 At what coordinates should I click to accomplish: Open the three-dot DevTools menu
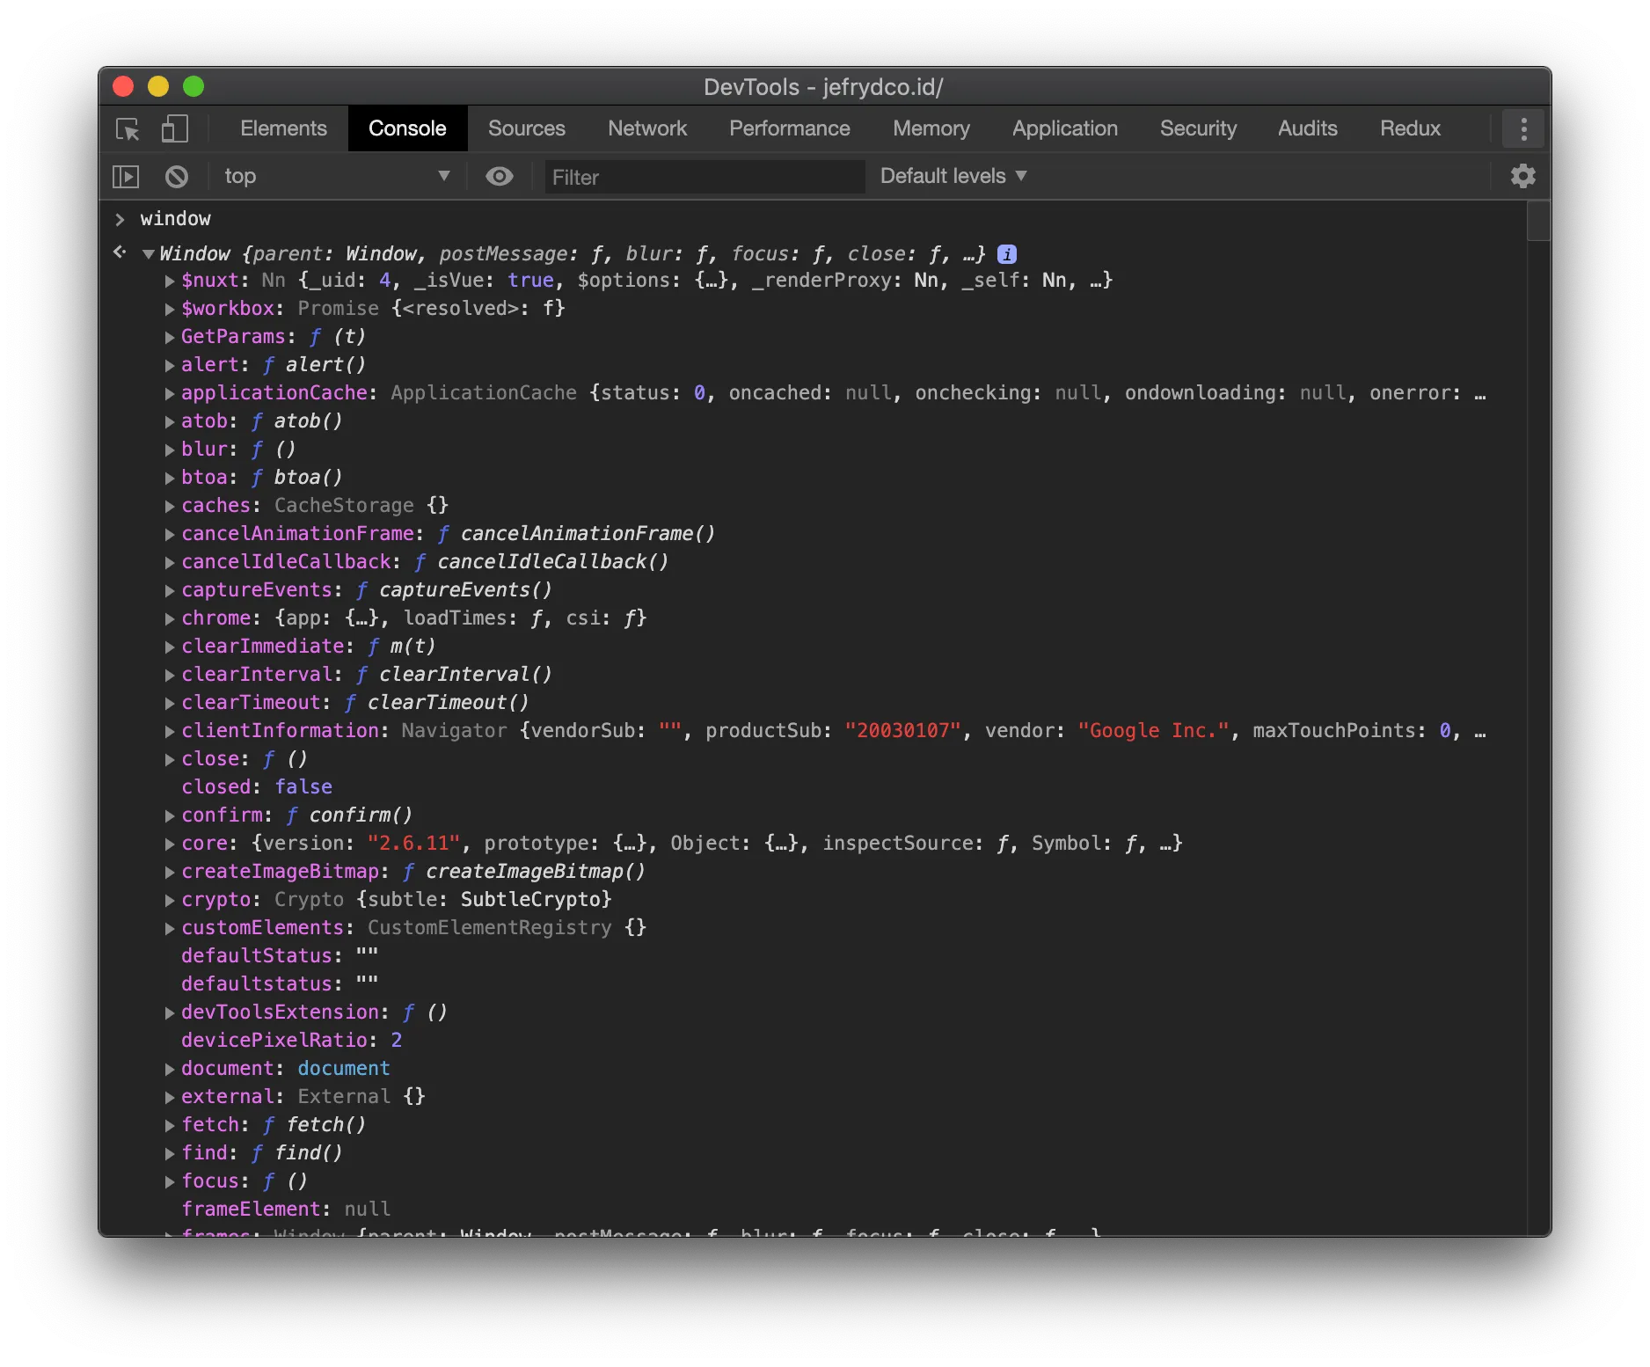[1523, 129]
